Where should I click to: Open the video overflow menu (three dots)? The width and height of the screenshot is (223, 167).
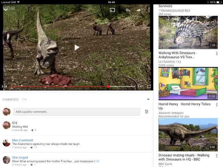point(149,10)
